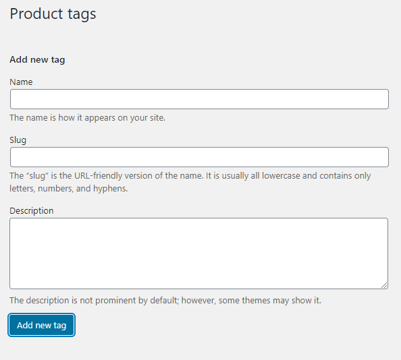
Task: Click into the Description text area
Action: (198, 253)
